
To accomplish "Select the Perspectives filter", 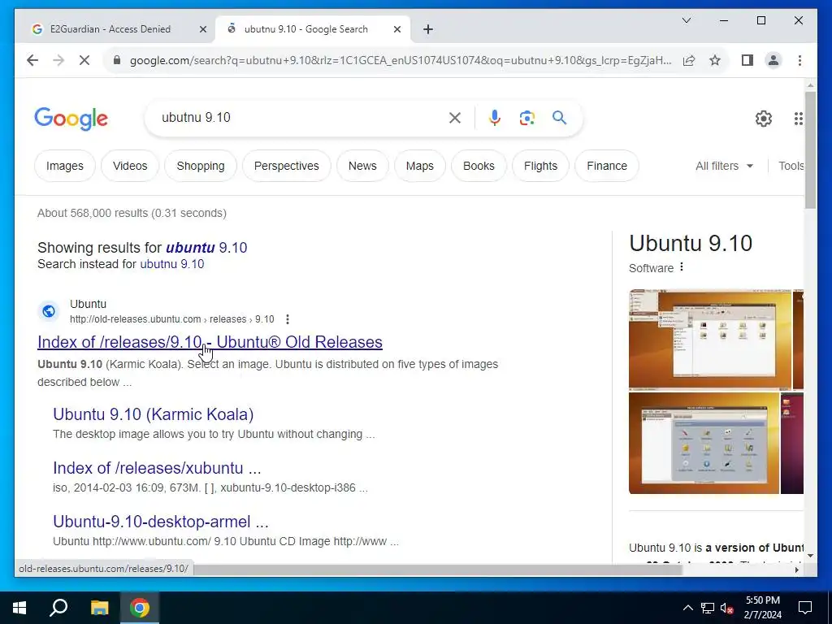I will 287,166.
